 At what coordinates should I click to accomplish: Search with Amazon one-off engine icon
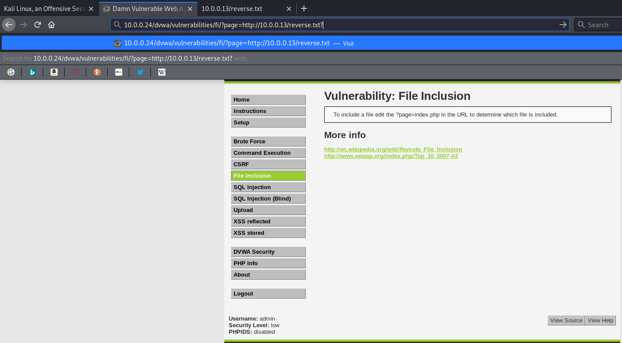click(x=54, y=72)
